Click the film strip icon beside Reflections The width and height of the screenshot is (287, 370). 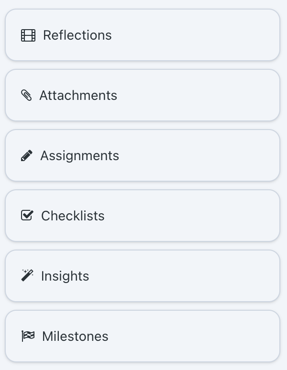click(28, 35)
